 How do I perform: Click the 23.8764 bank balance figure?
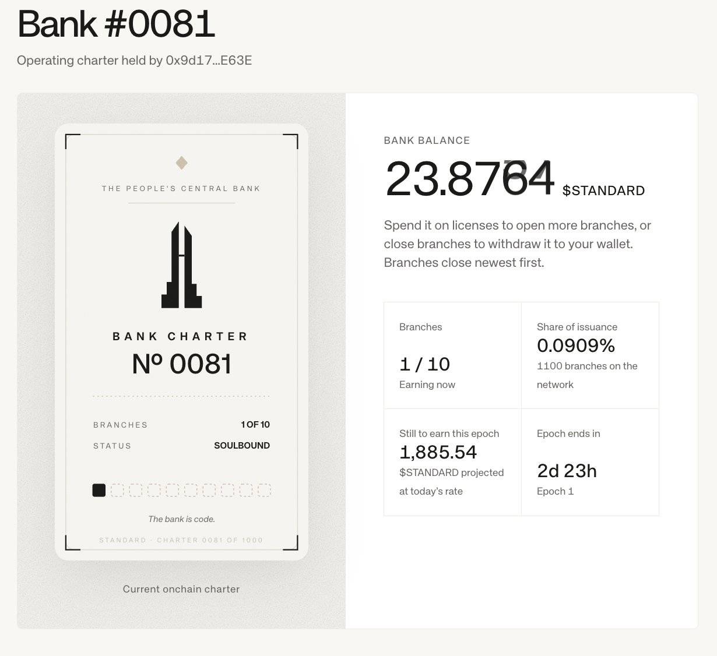pos(469,178)
